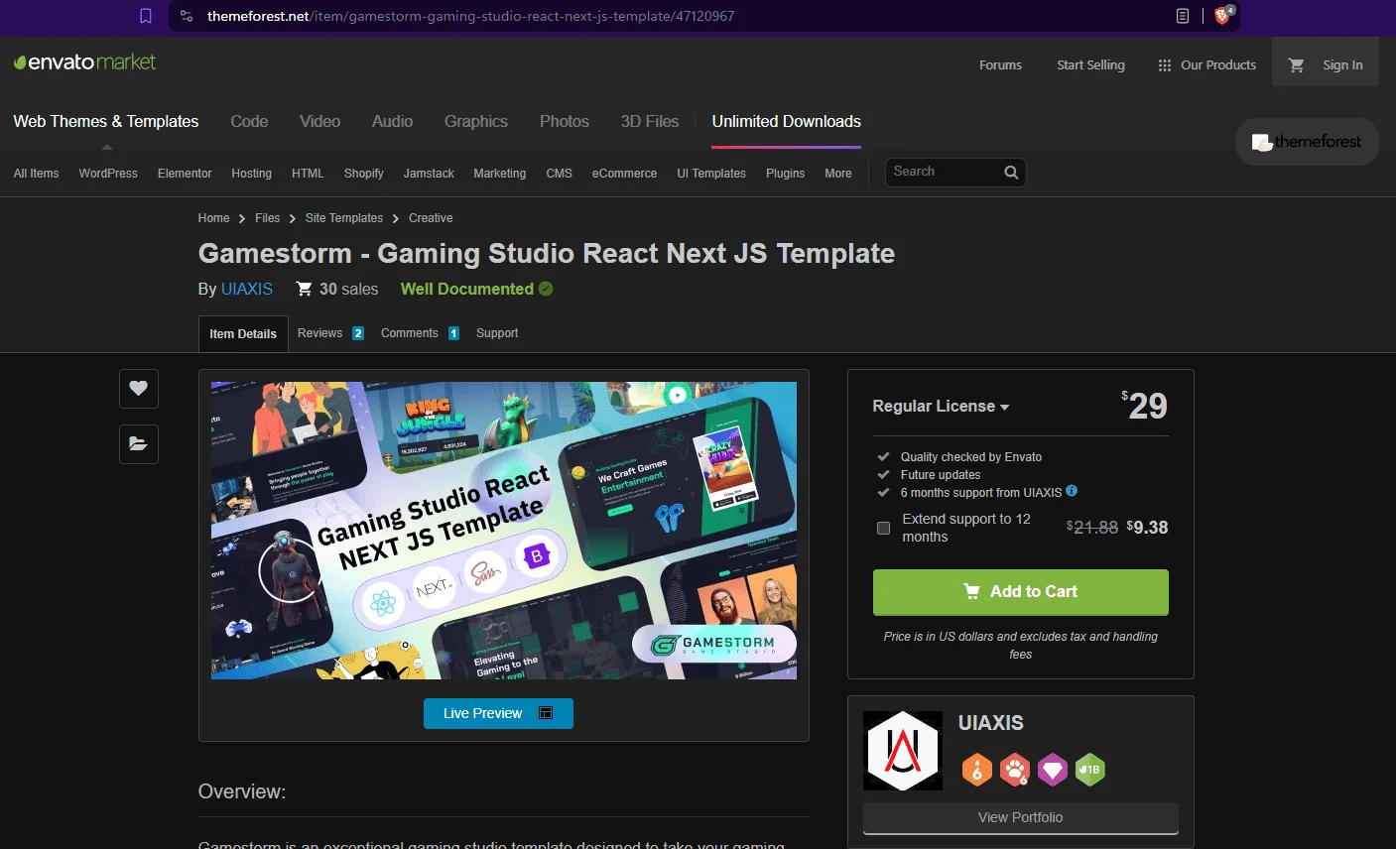Viewport: 1396px width, 849px height.
Task: Click the Gamestorm preview thumbnail image
Action: click(x=504, y=531)
